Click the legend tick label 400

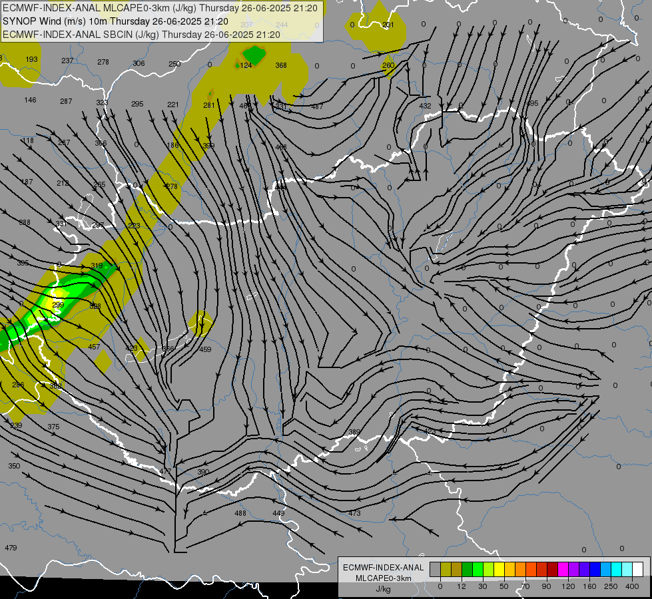point(632,586)
